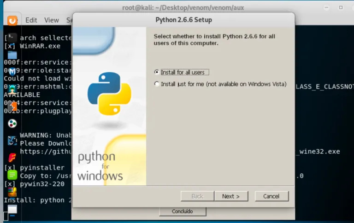Click the Python logo in setup dialog

point(109,93)
